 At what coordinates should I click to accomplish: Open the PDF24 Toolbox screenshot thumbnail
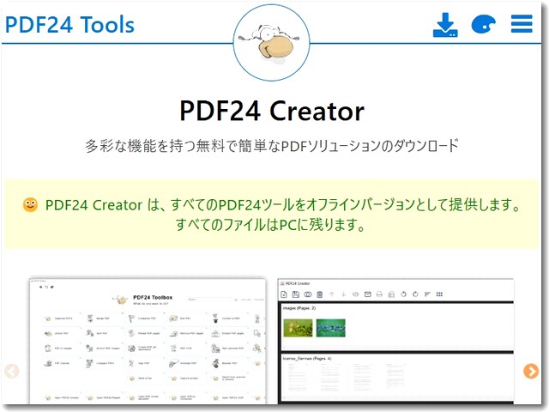pos(148,342)
